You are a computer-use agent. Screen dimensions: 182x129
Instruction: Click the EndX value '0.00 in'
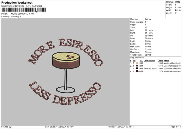pos(148,41)
